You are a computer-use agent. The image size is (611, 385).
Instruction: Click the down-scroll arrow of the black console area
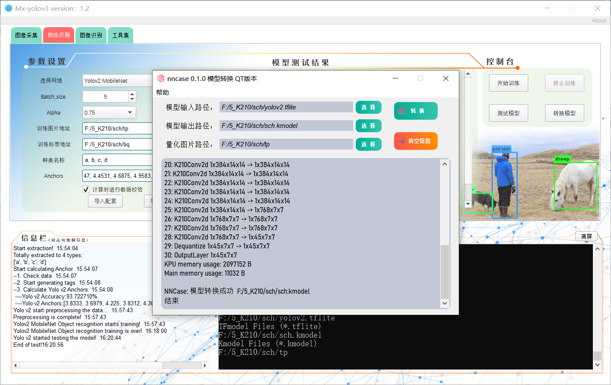597,365
